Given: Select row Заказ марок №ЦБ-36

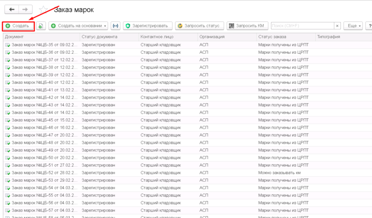Looking at the screenshot, I should (187, 52).
